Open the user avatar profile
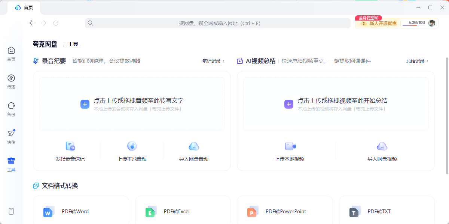Viewport: 449px width, 224px height. pos(432,23)
